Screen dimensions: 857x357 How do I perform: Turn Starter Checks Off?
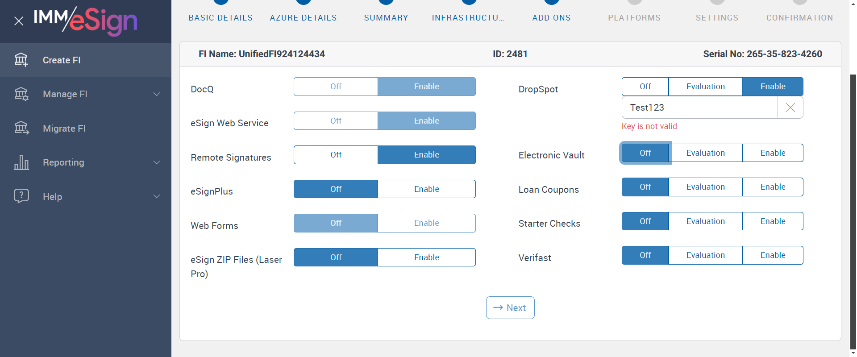[x=645, y=221]
